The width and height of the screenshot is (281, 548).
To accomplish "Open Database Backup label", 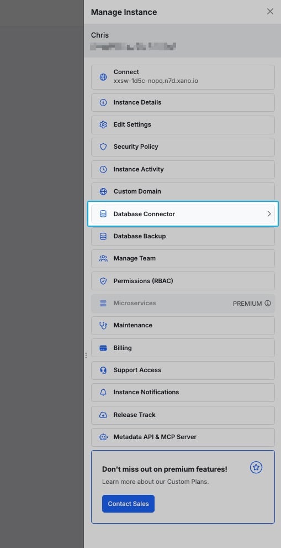I will (x=140, y=236).
